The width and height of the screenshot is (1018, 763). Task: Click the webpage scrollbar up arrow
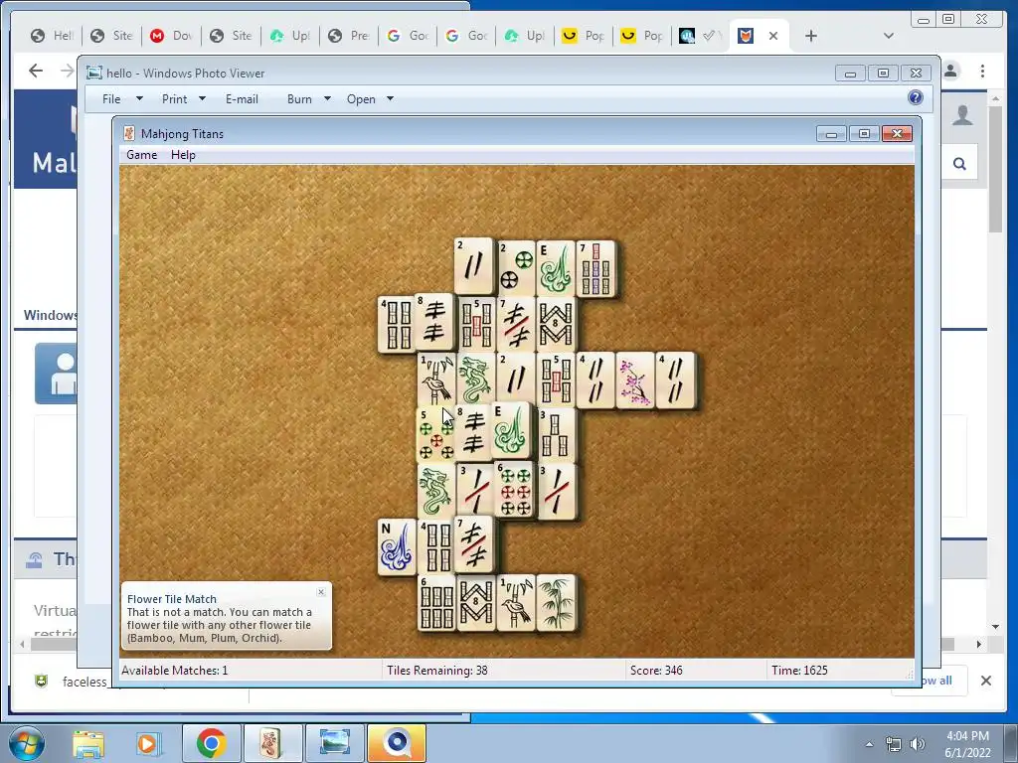coord(995,98)
